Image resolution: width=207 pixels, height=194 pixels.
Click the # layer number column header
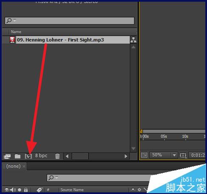[x=48, y=190]
